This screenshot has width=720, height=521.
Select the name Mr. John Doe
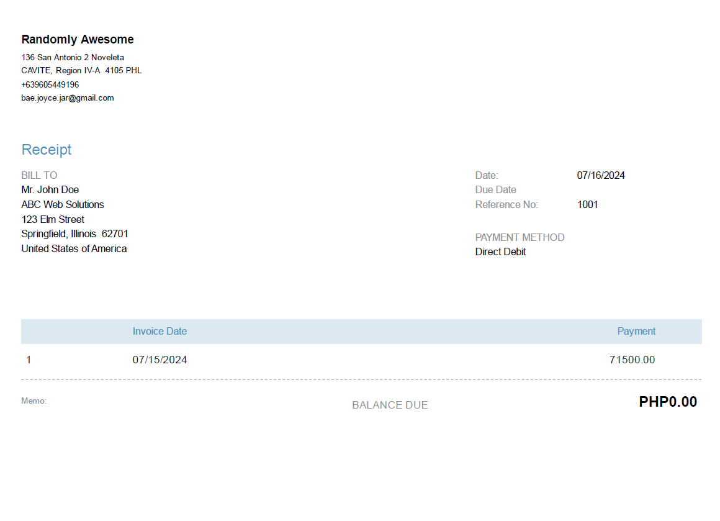[50, 190]
